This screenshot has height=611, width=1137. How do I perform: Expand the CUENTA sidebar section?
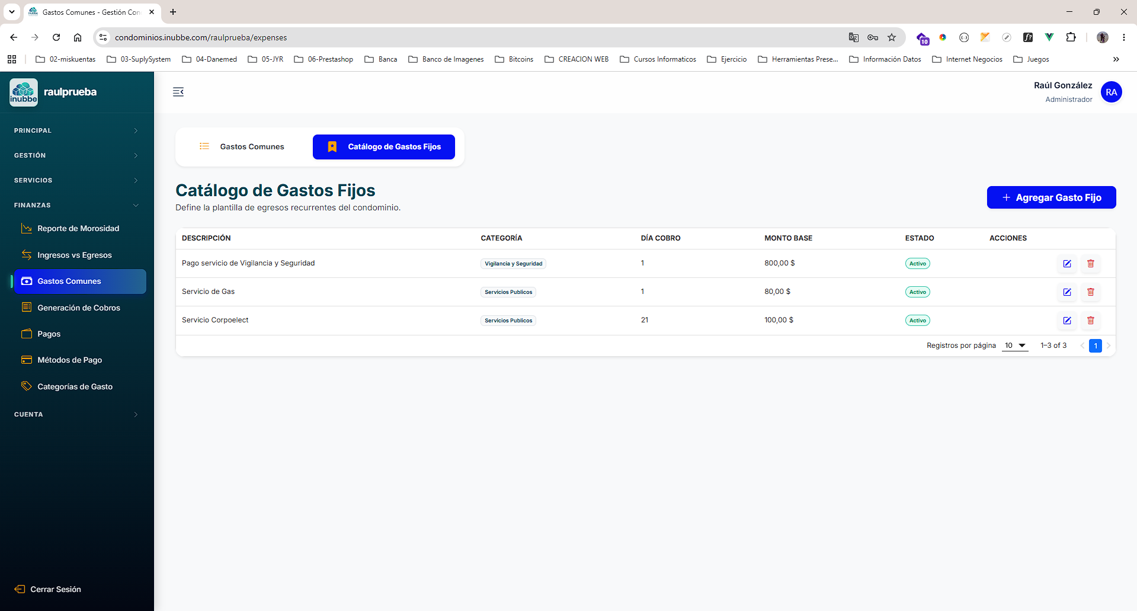77,414
